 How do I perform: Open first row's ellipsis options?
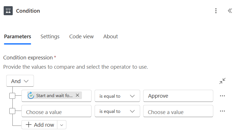click(x=222, y=96)
